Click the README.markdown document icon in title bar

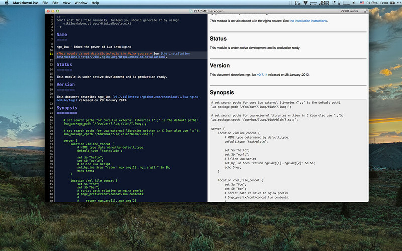tap(191, 11)
